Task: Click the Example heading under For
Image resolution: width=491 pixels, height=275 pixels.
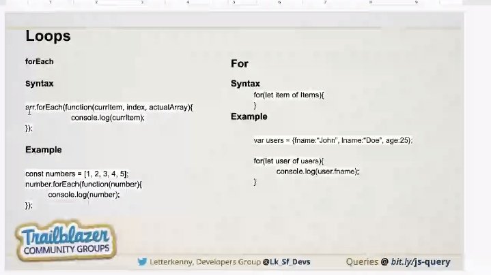Action: tap(249, 117)
